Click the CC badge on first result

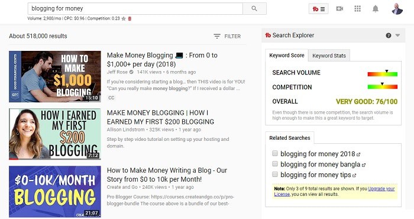[x=111, y=98]
